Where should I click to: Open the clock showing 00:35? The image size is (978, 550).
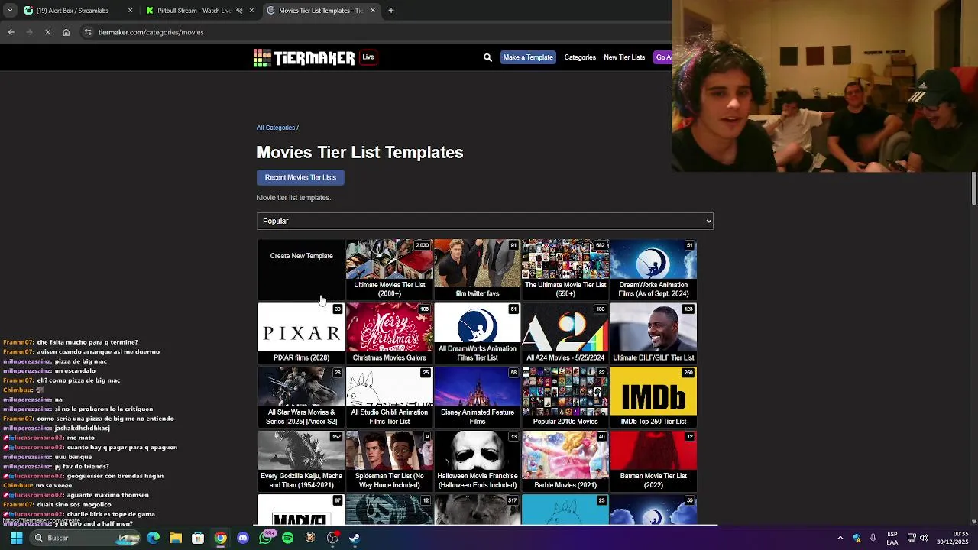pyautogui.click(x=950, y=538)
